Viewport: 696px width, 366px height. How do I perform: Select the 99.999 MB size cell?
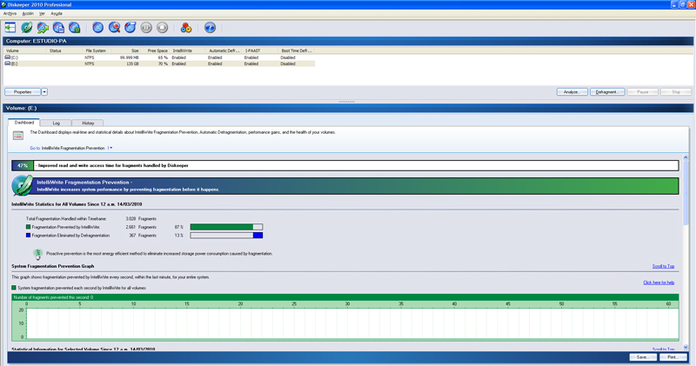point(129,57)
